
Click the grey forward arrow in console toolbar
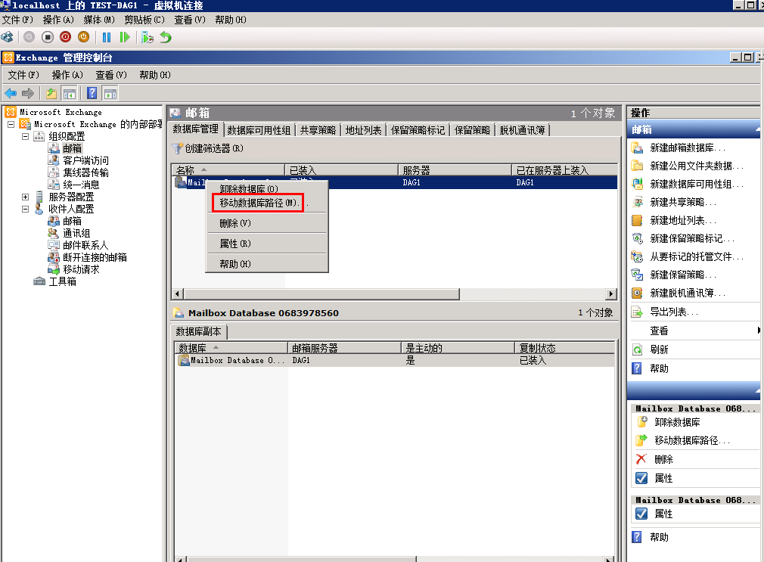coord(28,93)
